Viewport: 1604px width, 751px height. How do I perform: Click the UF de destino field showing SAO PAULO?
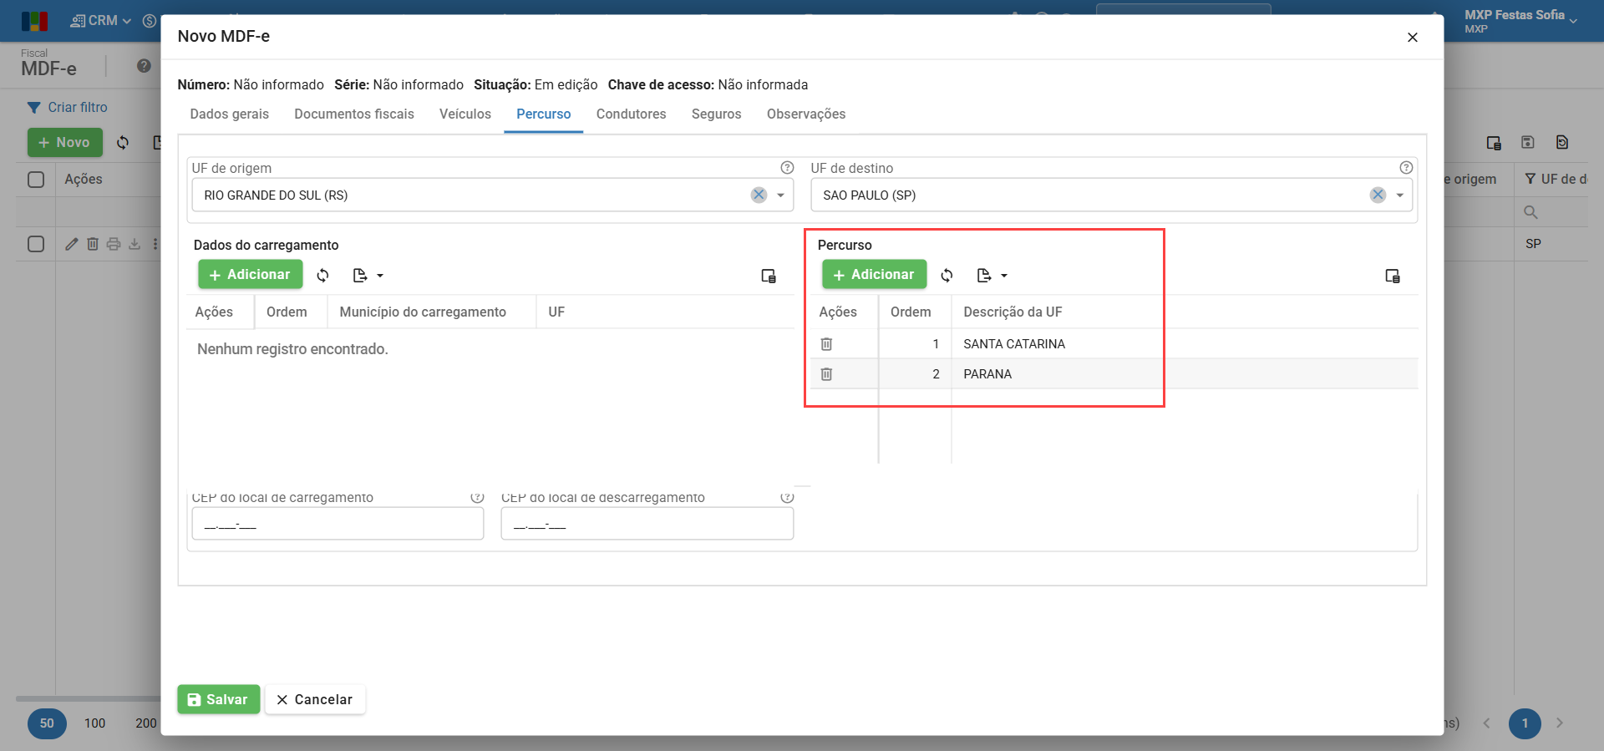point(1111,195)
